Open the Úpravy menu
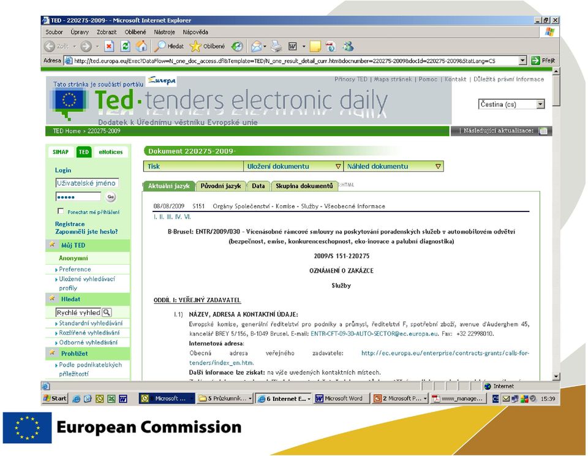Screen dimensions: 588x456 80,32
